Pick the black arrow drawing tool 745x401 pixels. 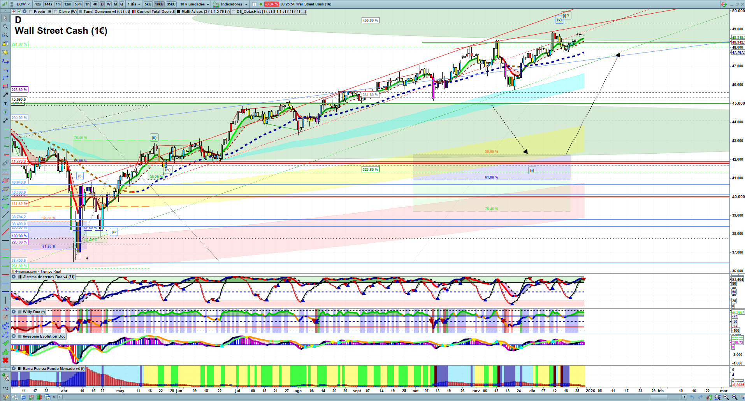pyautogui.click(x=5, y=95)
